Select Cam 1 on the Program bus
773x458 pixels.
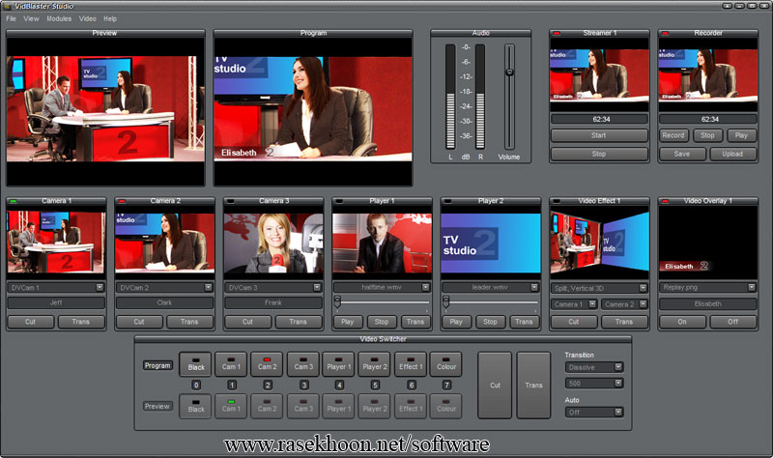(x=231, y=364)
